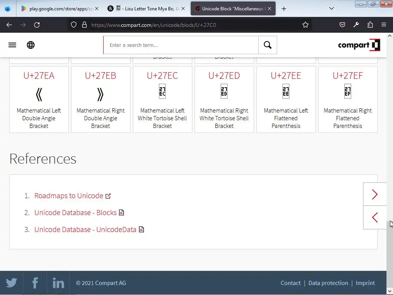Click the browser address bar
The height and width of the screenshot is (295, 393).
[x=190, y=25]
